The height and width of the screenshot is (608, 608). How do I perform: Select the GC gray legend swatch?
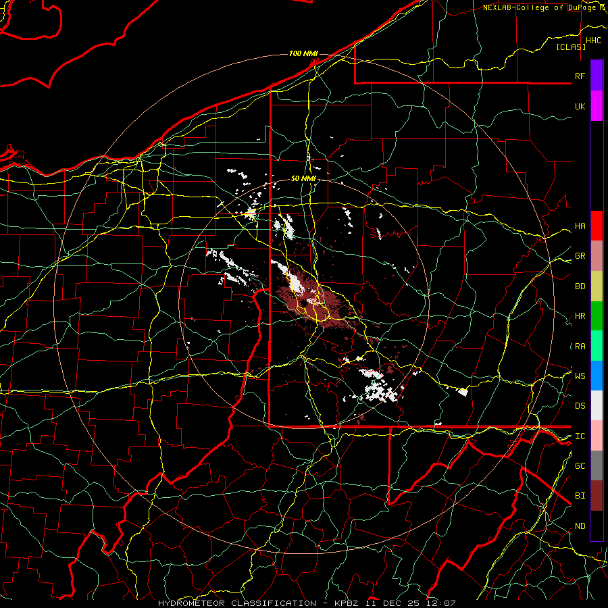click(x=597, y=465)
